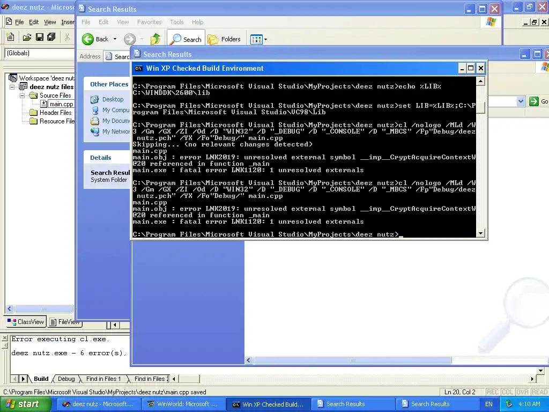Click the Ln 20, Col 2 status bar entry

click(459, 392)
